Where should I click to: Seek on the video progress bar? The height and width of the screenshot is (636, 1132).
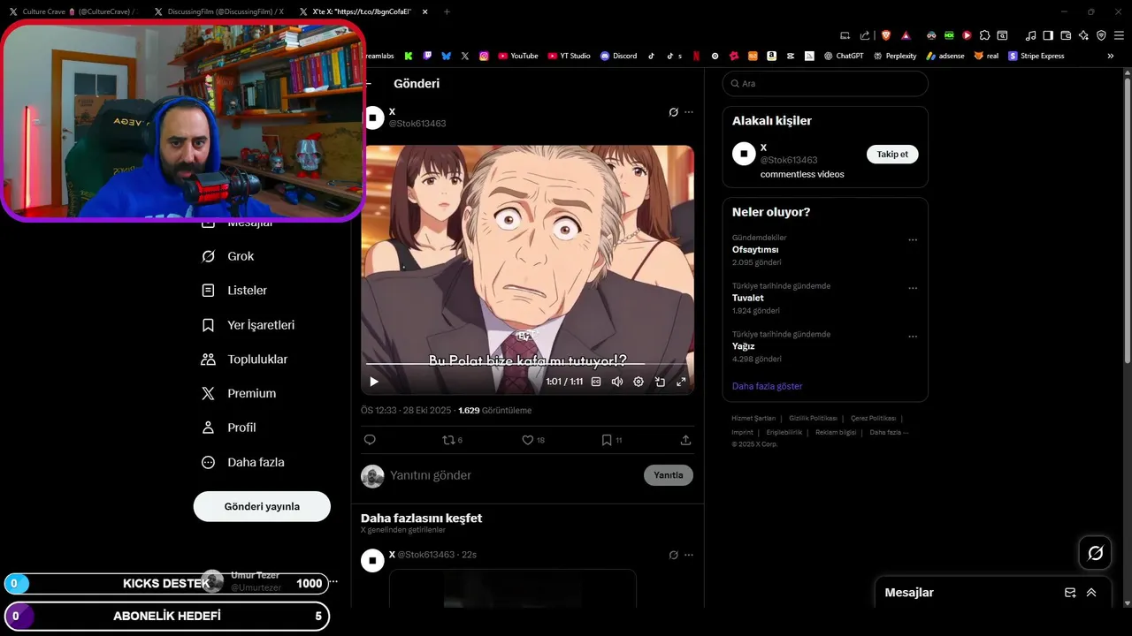526,364
